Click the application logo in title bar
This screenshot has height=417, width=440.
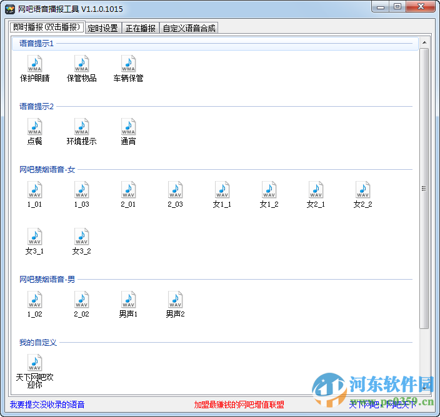click(10, 9)
